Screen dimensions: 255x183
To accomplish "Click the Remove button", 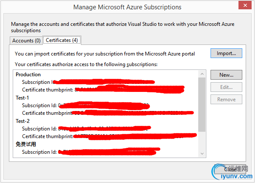I will (x=226, y=100).
